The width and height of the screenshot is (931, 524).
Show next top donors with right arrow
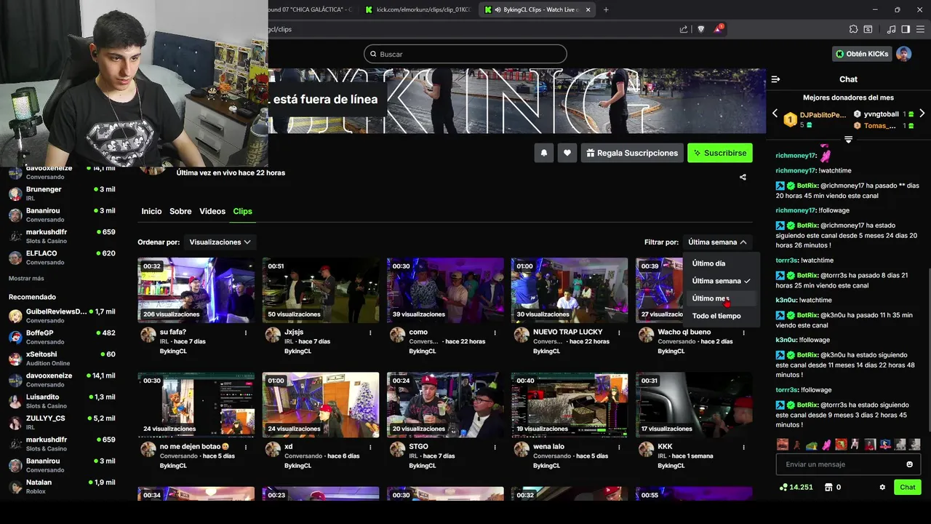pos(922,114)
